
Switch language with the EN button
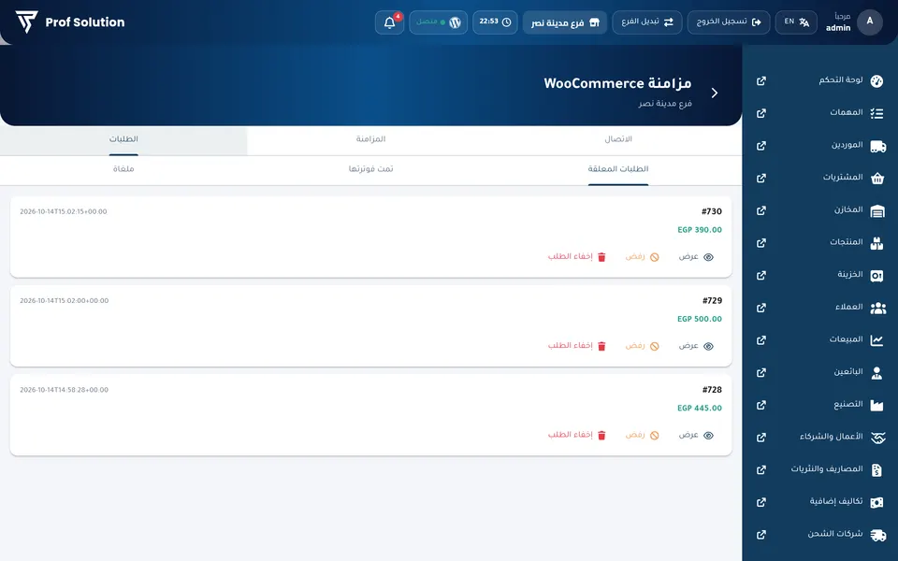coord(796,22)
